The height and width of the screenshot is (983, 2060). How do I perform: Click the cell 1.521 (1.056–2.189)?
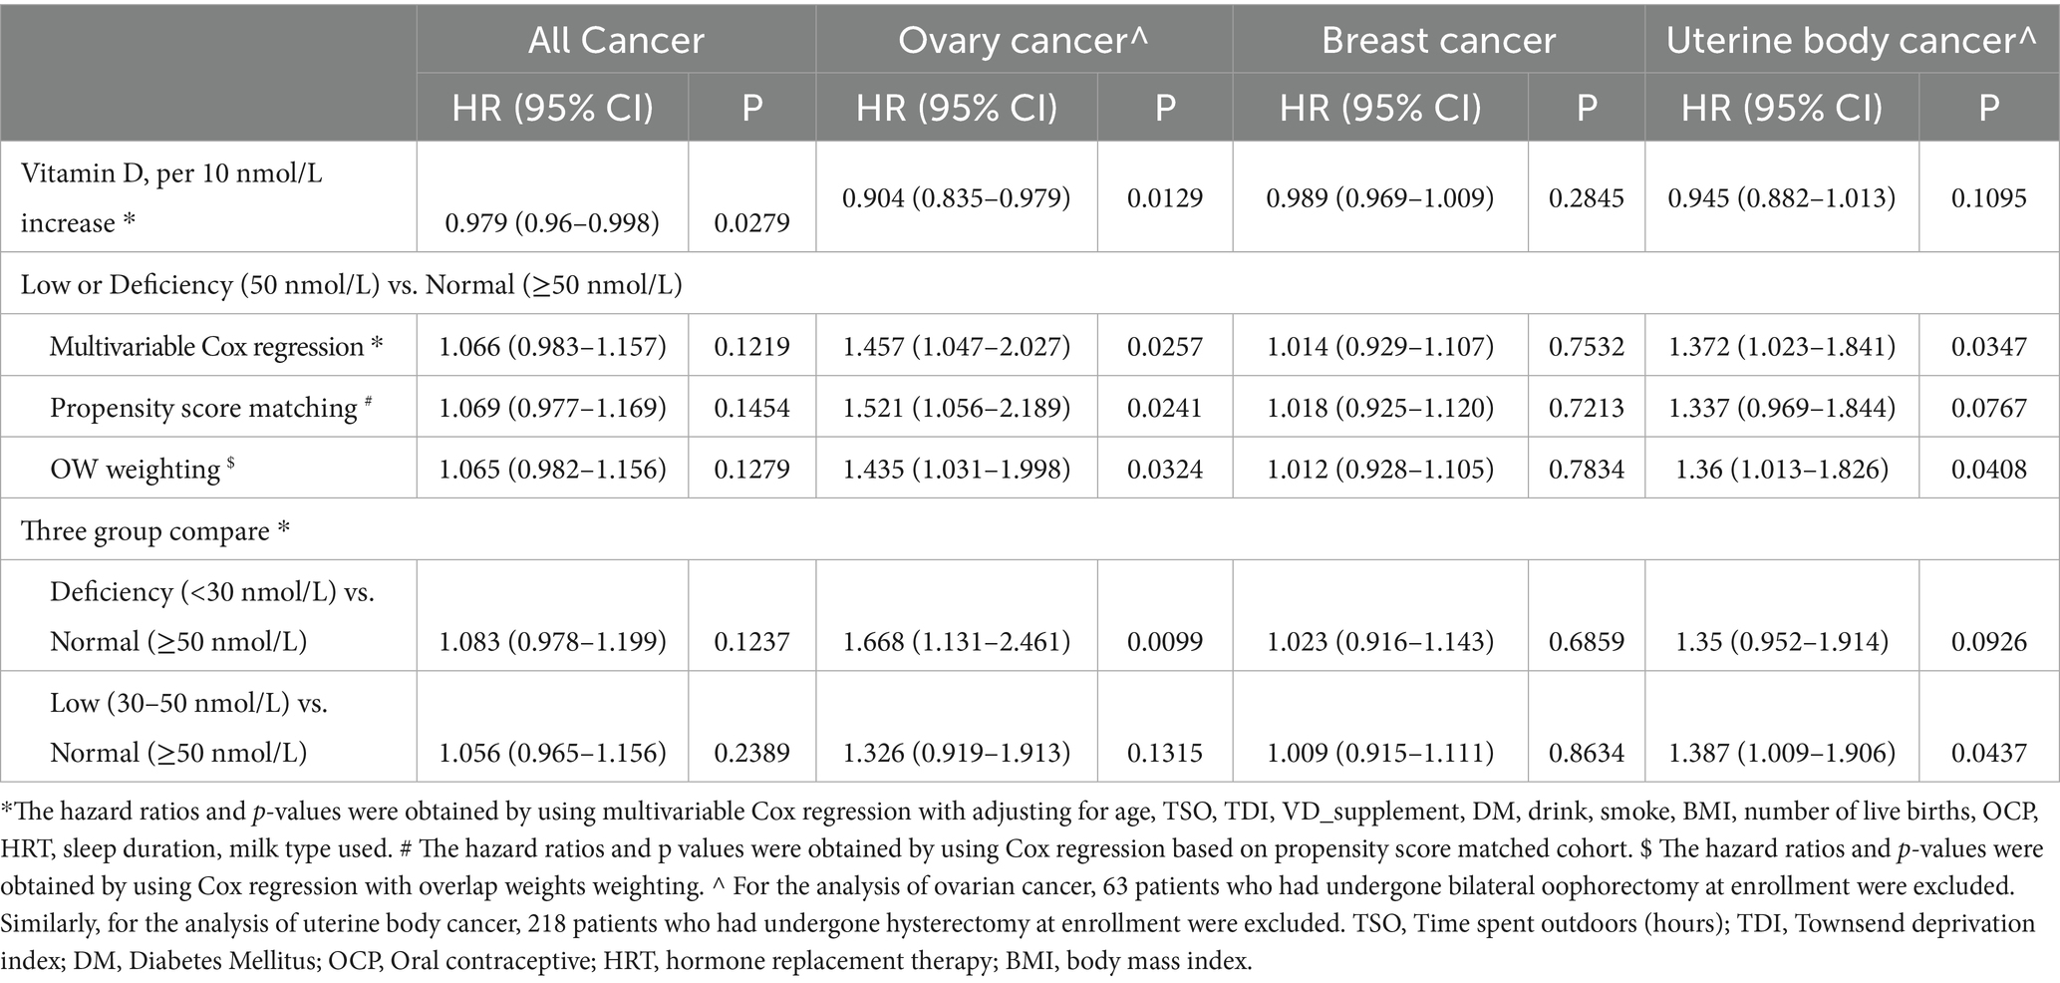[x=957, y=407]
